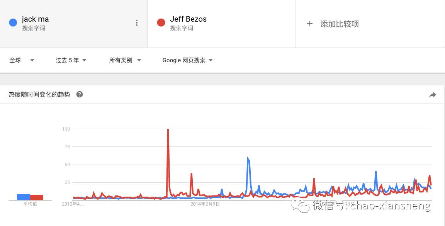Click the help question mark beside 热度随时间变化的趋势

(x=80, y=94)
